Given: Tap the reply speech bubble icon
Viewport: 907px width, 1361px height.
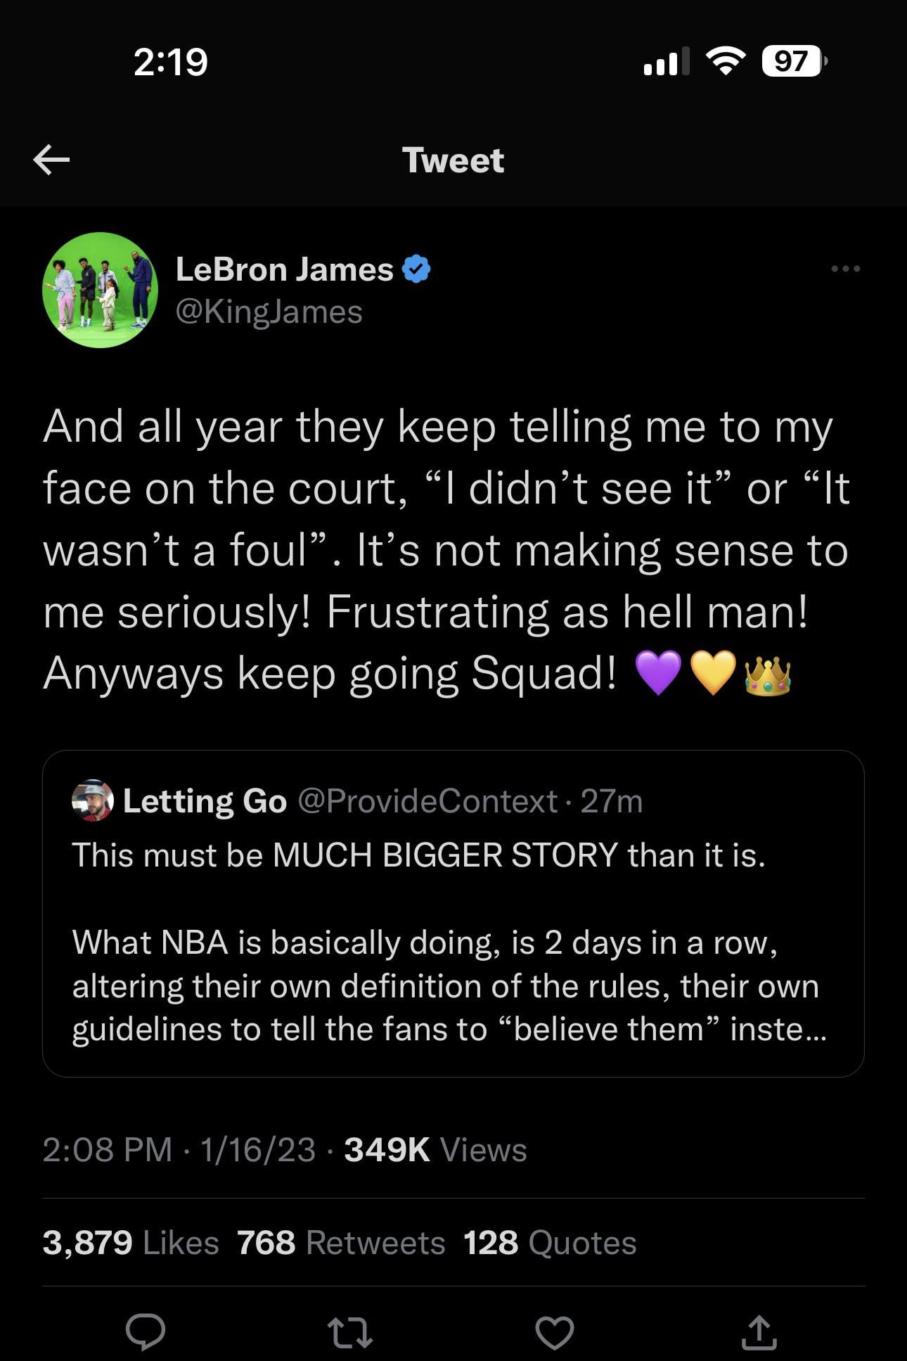Looking at the screenshot, I should (146, 1331).
